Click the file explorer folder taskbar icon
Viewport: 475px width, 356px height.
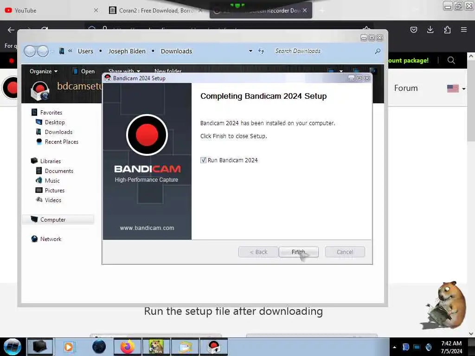(185, 347)
